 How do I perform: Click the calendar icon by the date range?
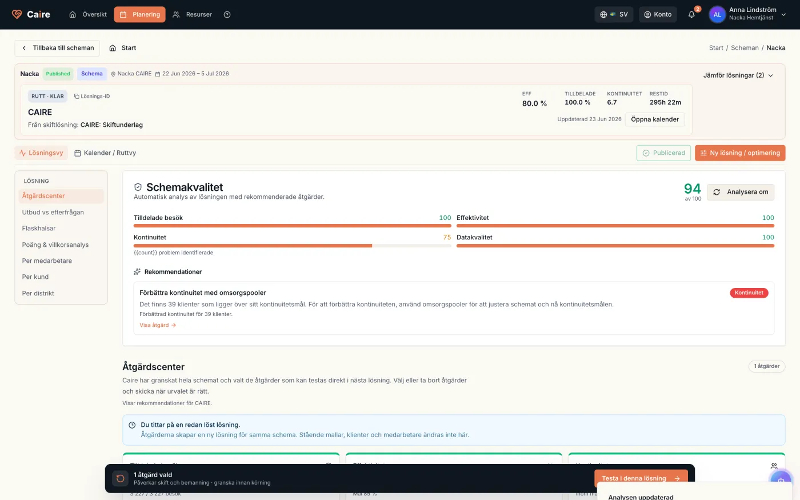[158, 74]
